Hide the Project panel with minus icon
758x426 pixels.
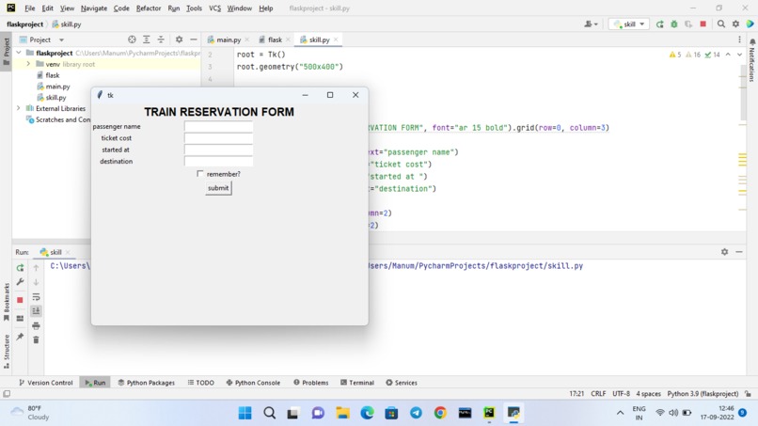pyautogui.click(x=194, y=39)
